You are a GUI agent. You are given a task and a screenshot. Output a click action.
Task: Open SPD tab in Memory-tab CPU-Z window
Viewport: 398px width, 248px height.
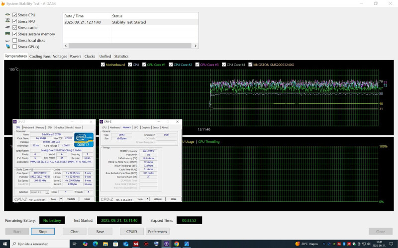point(136,127)
